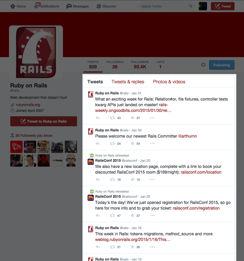Image resolution: width=244 pixels, height=261 pixels.
Task: Open the rubyonrails.org link
Action: click(28, 105)
